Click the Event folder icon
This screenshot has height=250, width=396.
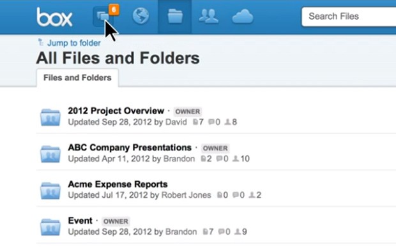click(50, 227)
